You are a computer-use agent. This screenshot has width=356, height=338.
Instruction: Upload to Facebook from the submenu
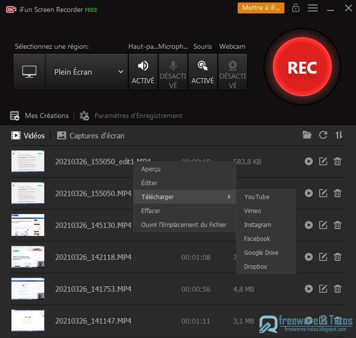[266, 238]
